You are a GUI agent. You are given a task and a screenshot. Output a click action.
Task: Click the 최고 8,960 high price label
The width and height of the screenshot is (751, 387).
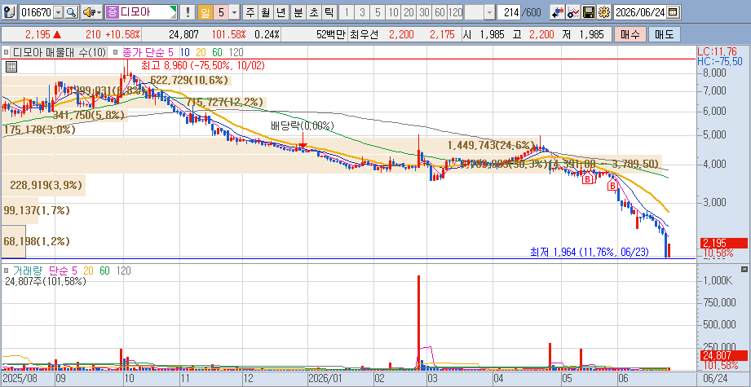pyautogui.click(x=202, y=65)
